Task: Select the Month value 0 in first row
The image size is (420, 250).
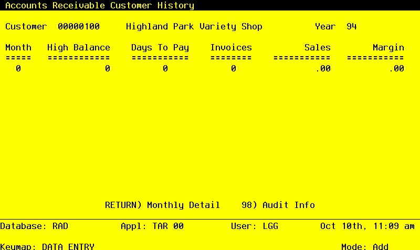Action: click(x=18, y=69)
